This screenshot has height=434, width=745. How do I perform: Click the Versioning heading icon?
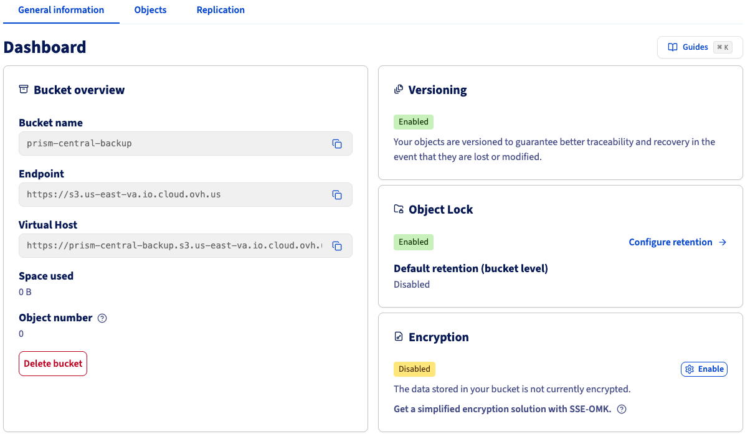[399, 89]
